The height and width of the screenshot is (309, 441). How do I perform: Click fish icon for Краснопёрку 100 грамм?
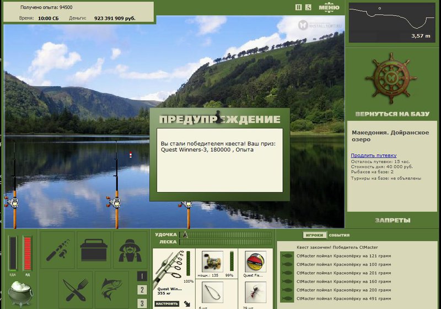(x=287, y=264)
